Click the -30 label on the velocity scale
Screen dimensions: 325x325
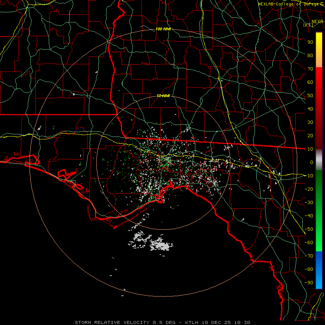[309, 203]
